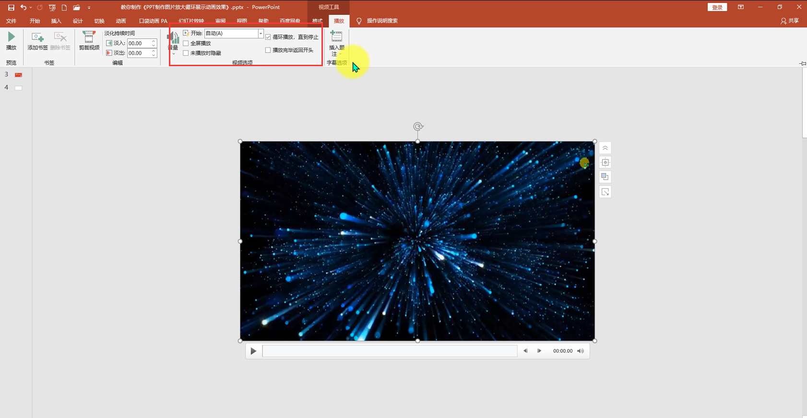
Task: Enable the 全屏播放 full screen checkbox
Action: coord(186,43)
